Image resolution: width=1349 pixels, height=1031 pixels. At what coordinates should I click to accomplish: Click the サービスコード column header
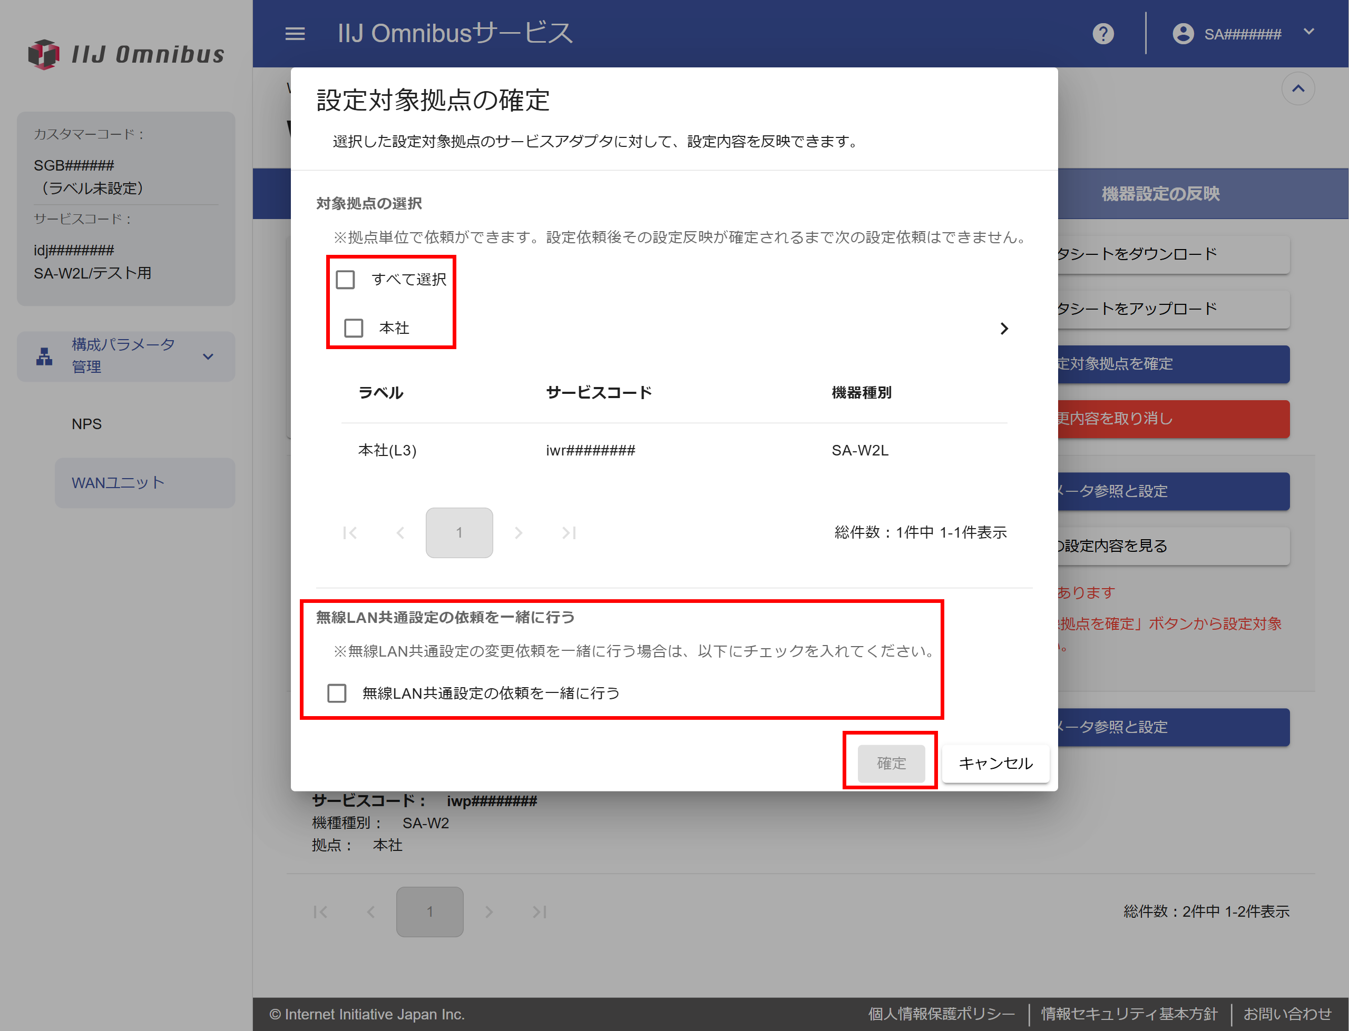click(x=599, y=393)
